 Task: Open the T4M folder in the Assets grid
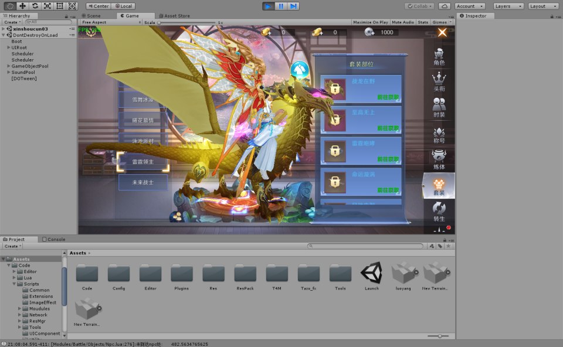[x=277, y=277]
